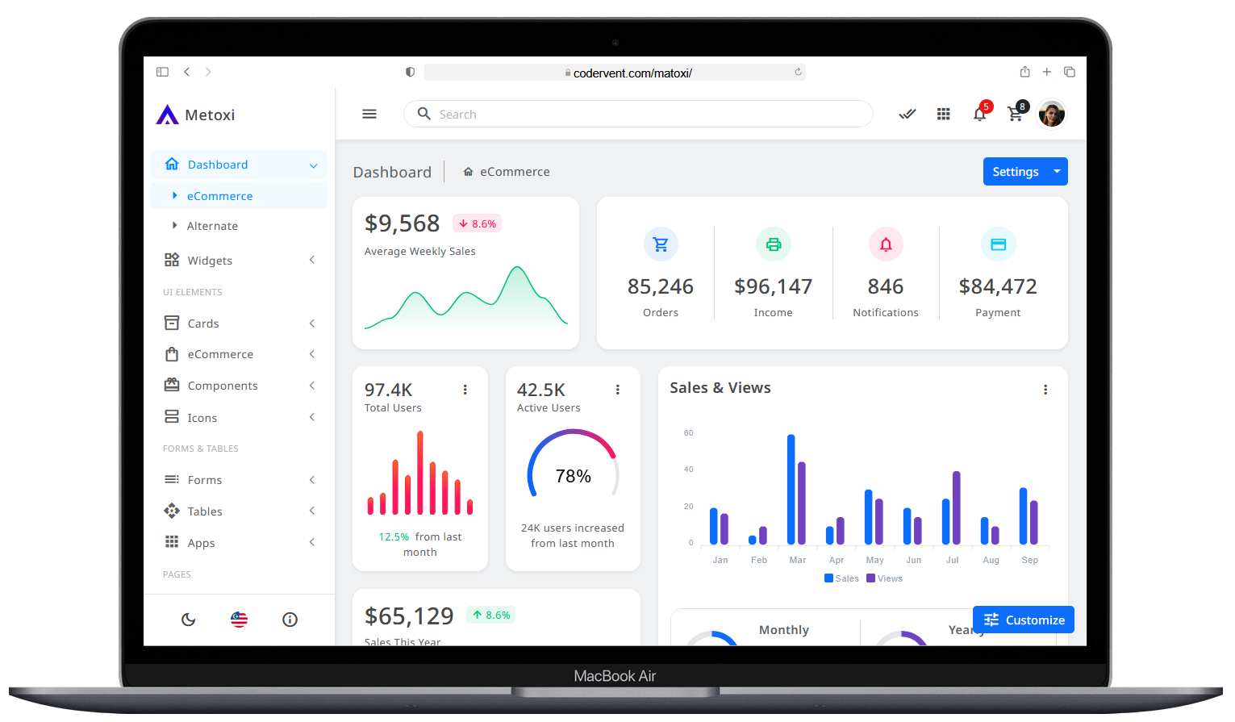This screenshot has height=722, width=1235.
Task: Click the info icon in sidebar footer
Action: 290,620
